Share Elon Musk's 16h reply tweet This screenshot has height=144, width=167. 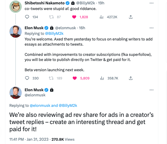[x=131, y=78]
